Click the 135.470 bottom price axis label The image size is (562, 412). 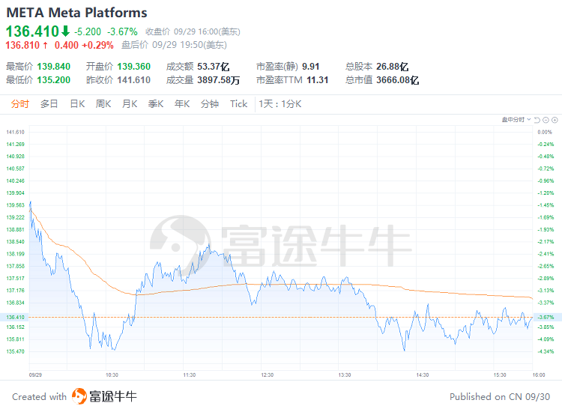[x=16, y=351]
